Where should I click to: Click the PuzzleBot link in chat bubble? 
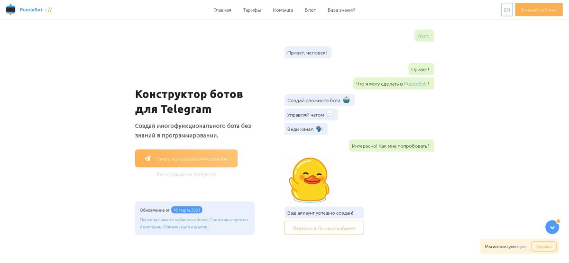415,84
